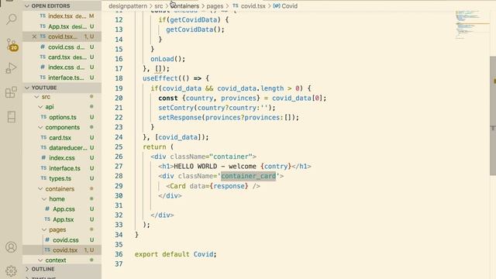Viewport: 496px width, 279px height.
Task: Open the Accounts menu icon
Action: [x=11, y=246]
